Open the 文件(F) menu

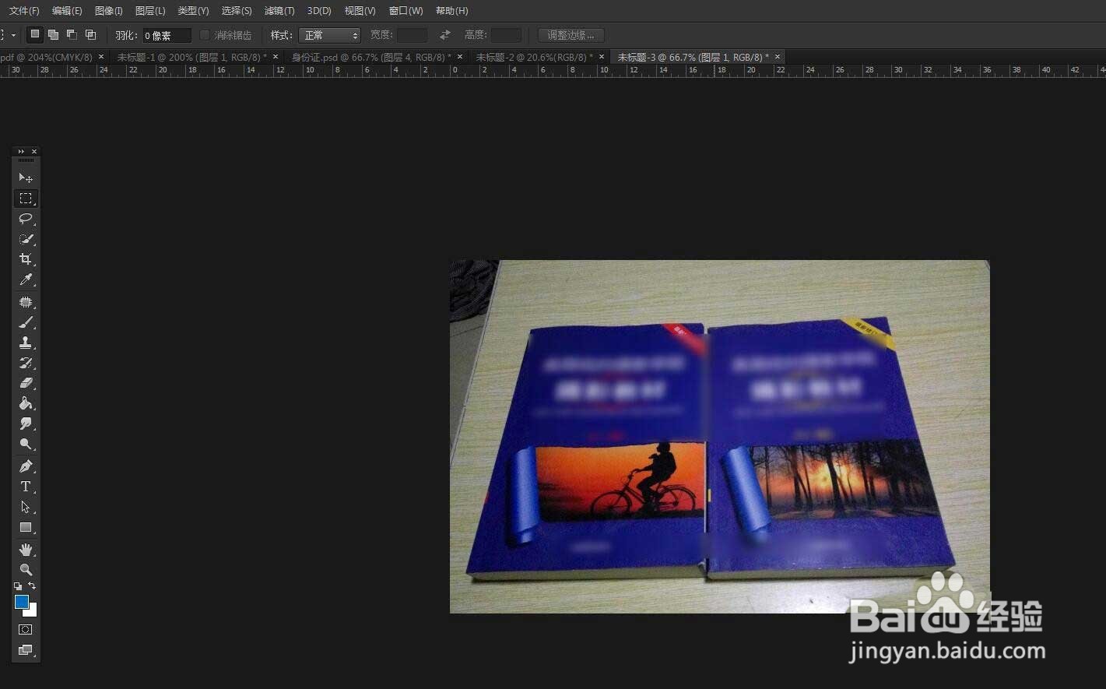click(24, 11)
